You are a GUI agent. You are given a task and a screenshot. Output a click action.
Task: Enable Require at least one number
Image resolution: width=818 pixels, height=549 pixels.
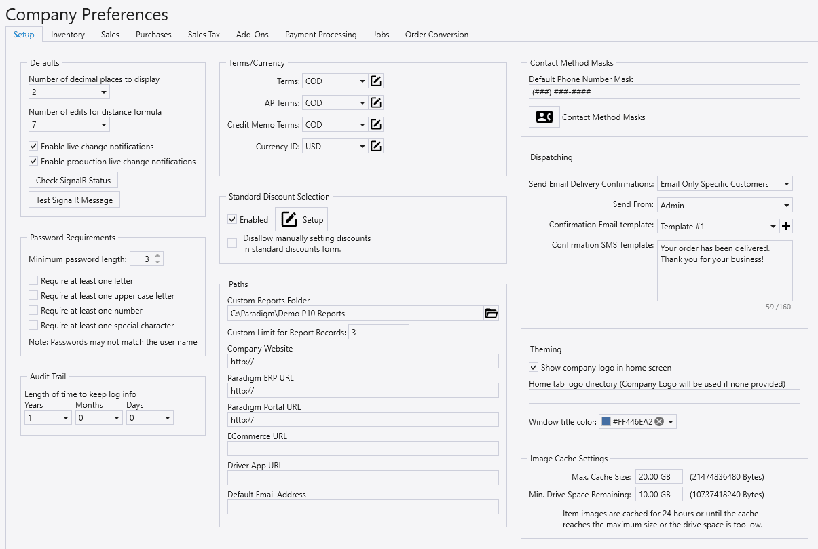click(33, 311)
